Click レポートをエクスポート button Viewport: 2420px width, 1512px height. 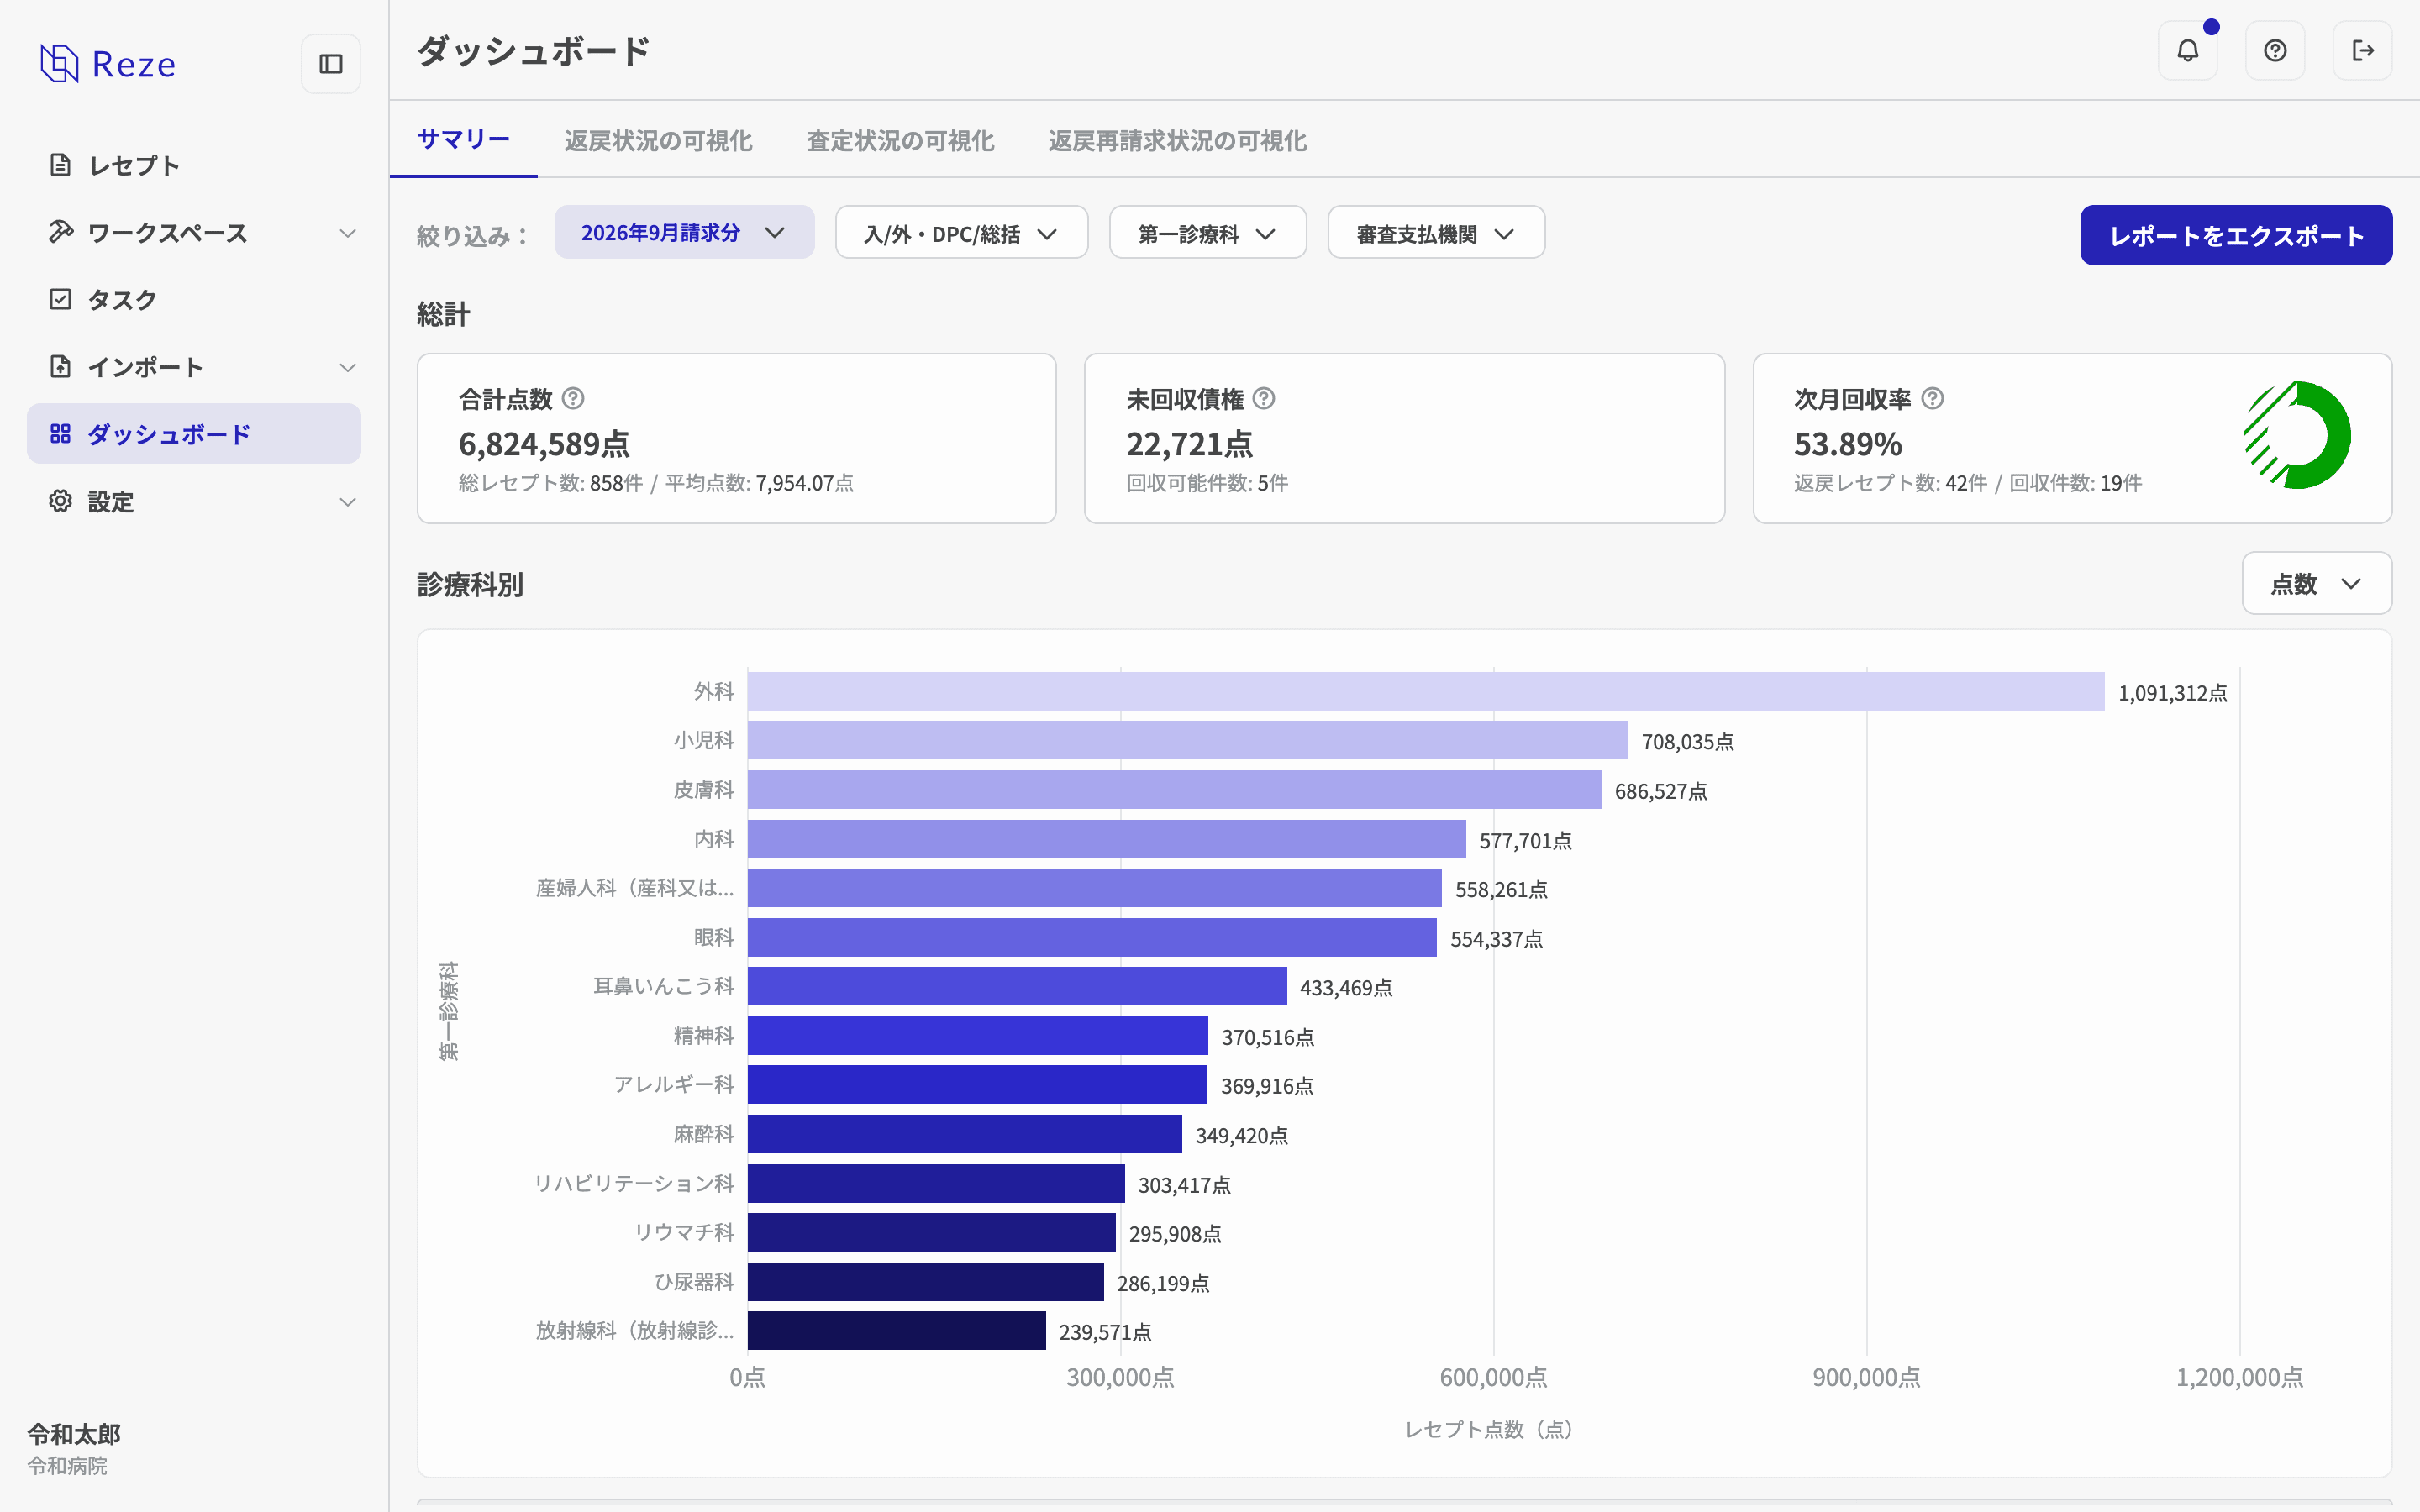(2236, 235)
